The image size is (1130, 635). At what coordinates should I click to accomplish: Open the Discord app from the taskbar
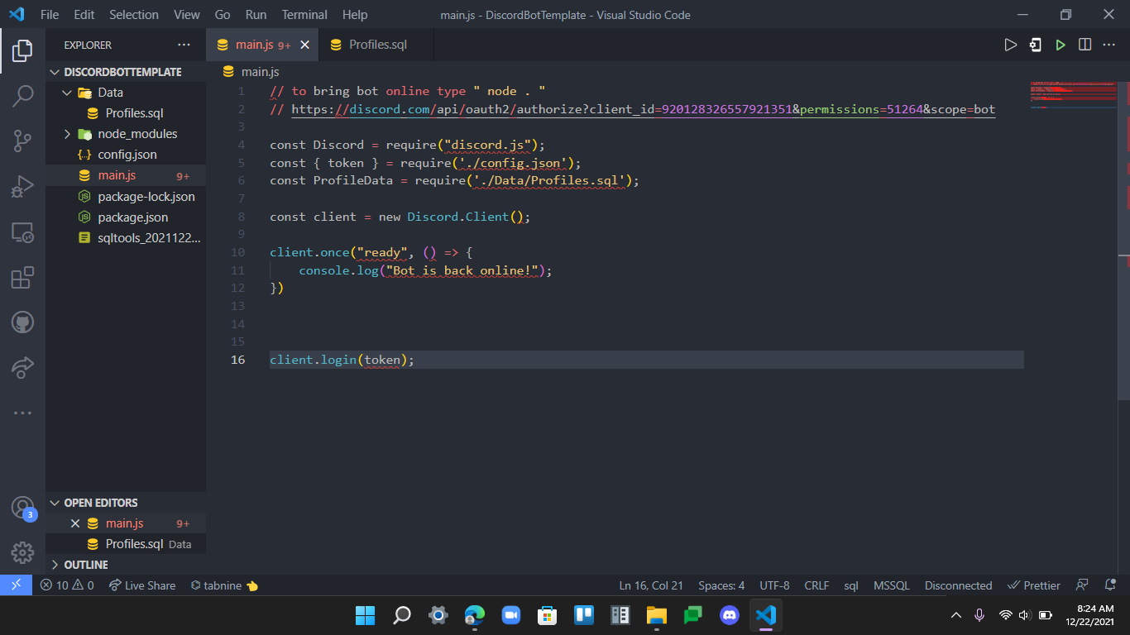729,615
